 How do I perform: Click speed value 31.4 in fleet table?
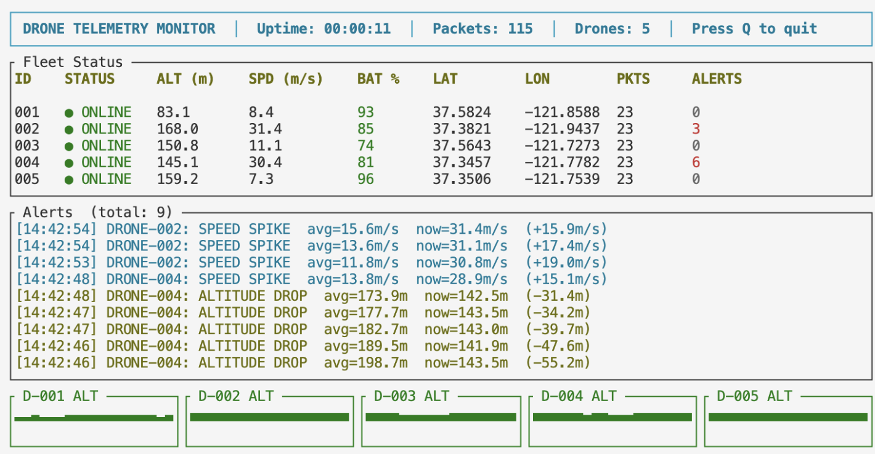click(265, 129)
